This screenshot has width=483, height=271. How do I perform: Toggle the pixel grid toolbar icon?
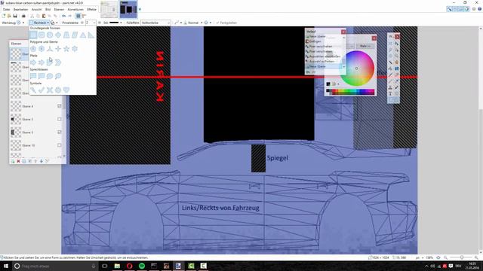78,16
